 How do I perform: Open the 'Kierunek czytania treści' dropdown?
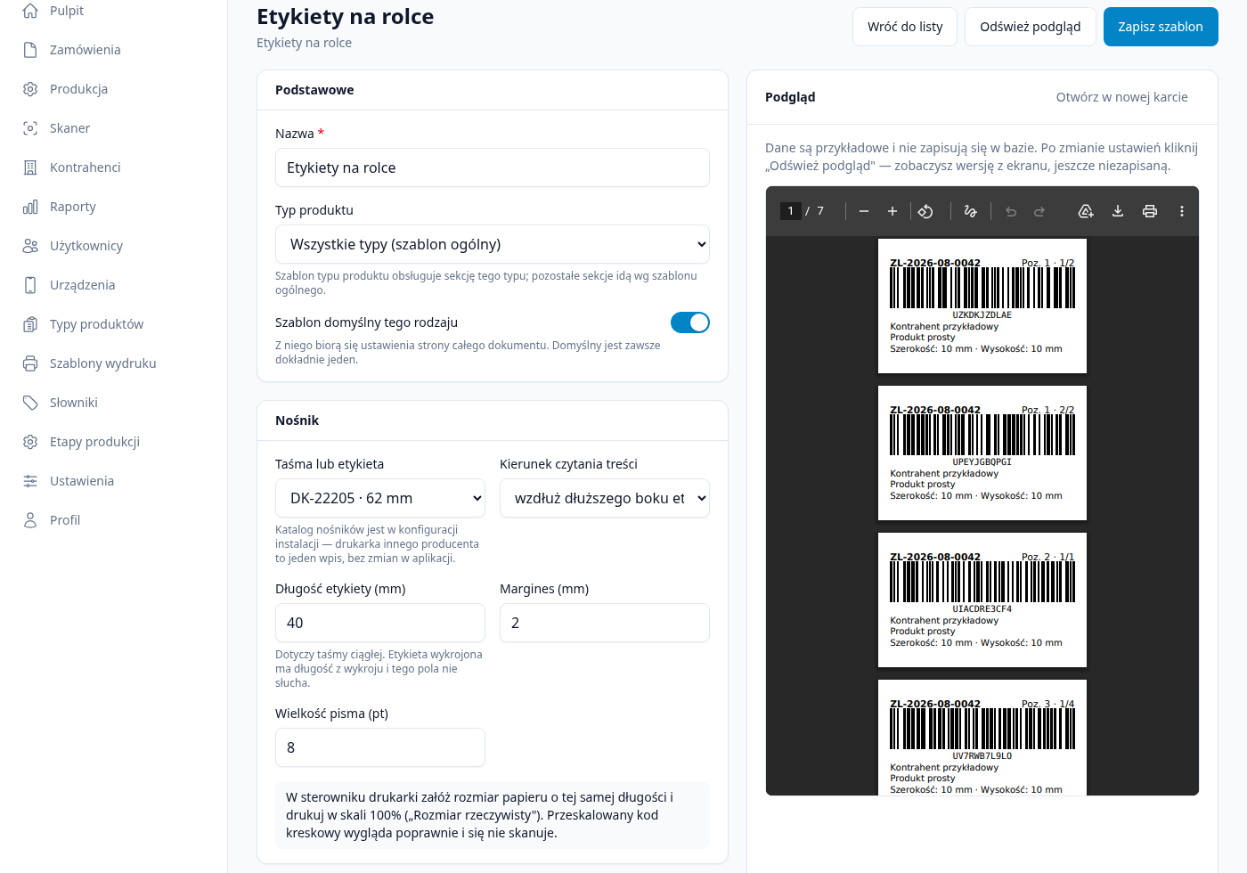(x=605, y=498)
